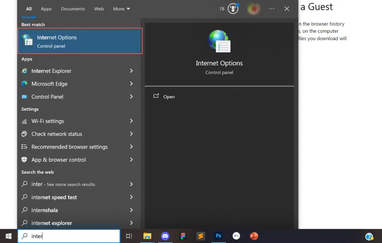Open Sublime Text taskbar icon
Image resolution: width=382 pixels, height=243 pixels.
pos(201,236)
